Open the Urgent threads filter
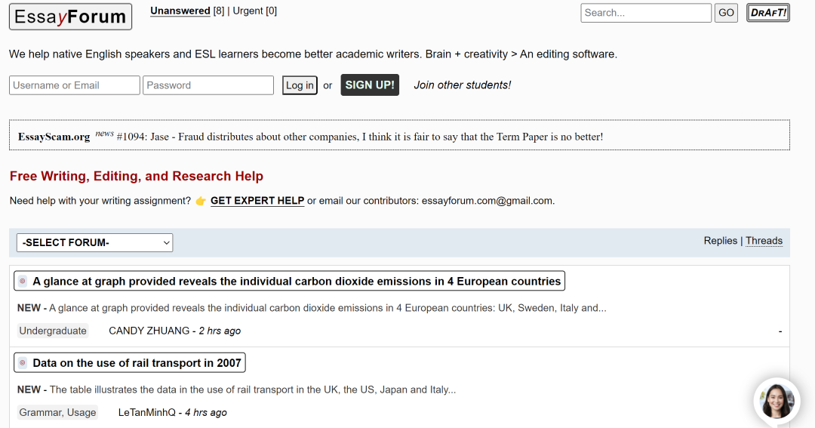The width and height of the screenshot is (815, 428). (x=254, y=11)
